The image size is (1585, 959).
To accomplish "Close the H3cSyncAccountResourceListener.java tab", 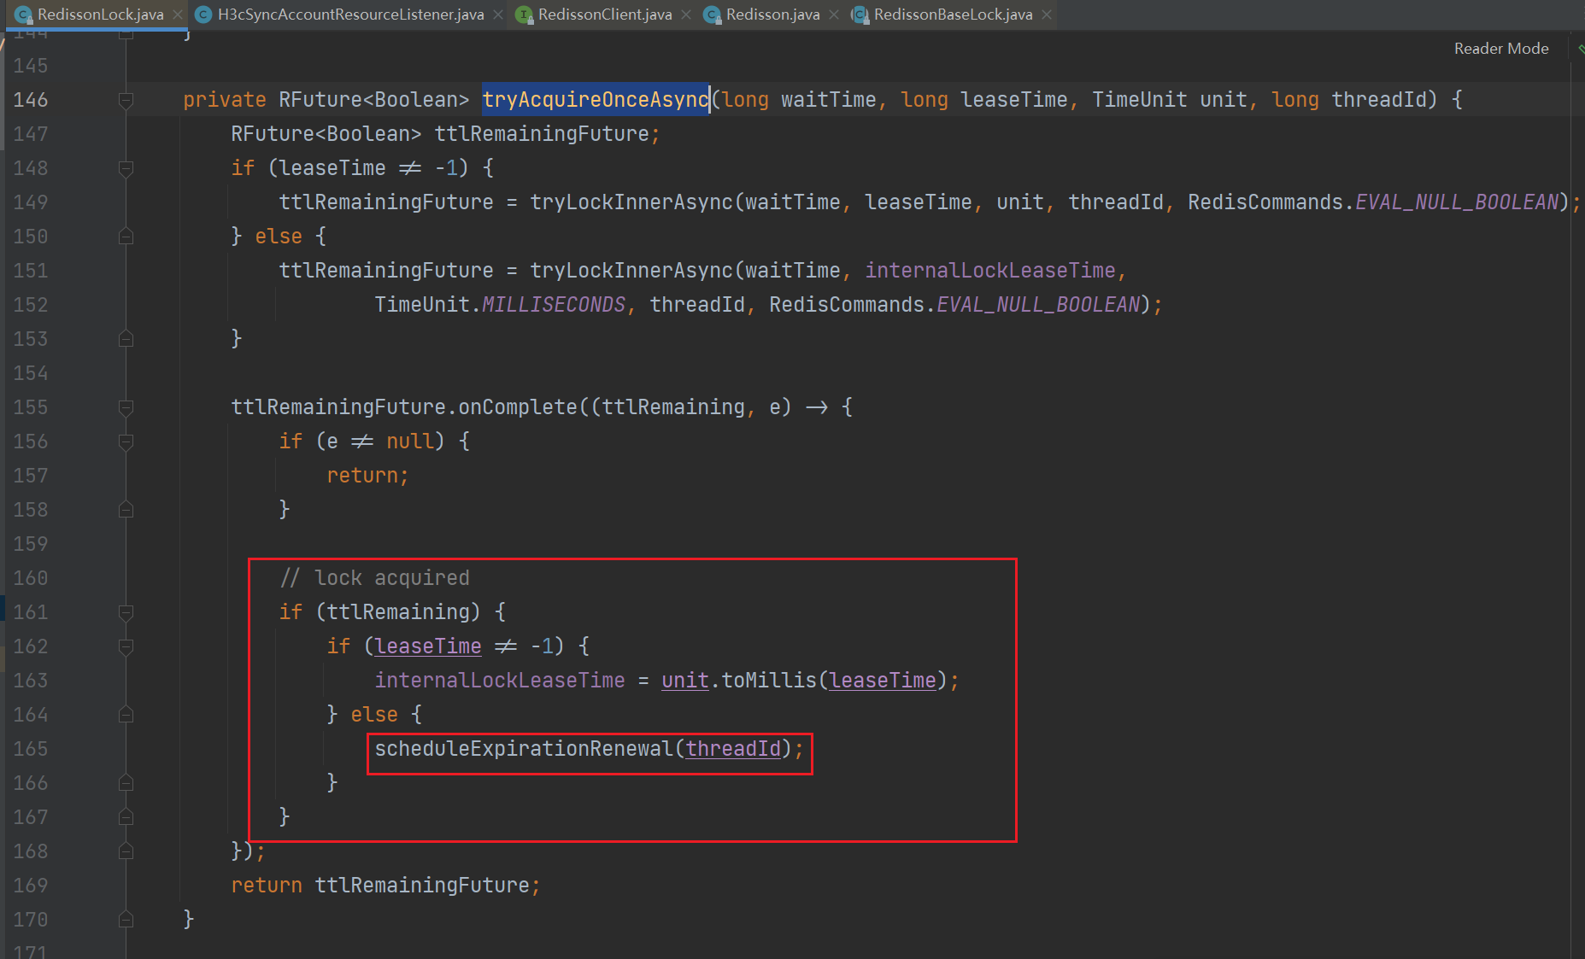I will [x=498, y=15].
